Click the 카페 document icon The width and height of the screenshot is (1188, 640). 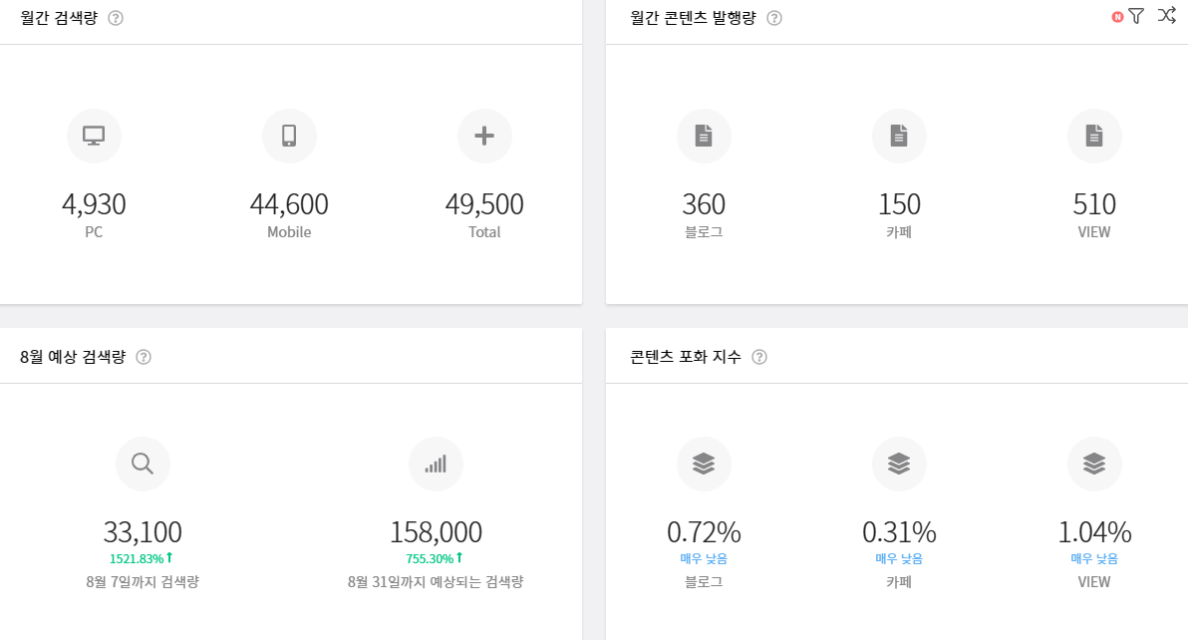click(x=899, y=136)
